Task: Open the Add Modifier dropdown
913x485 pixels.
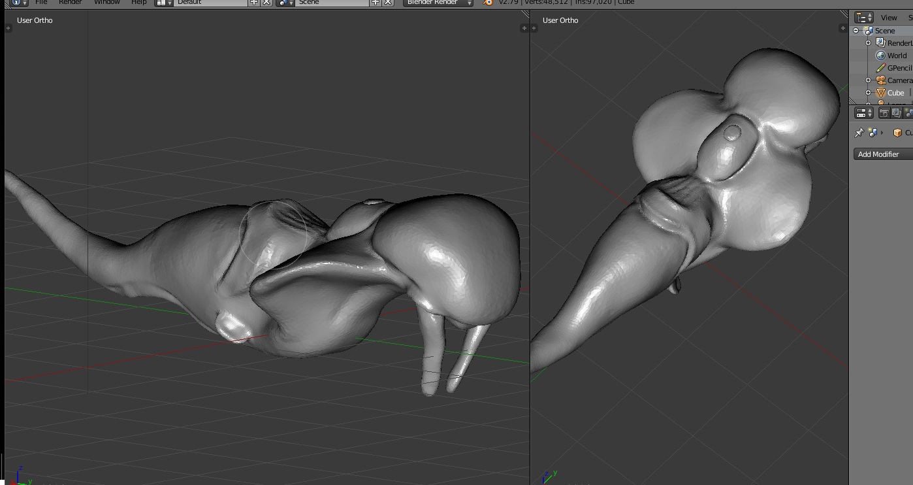Action: point(883,154)
